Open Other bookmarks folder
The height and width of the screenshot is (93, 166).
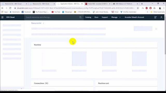click(x=158, y=12)
